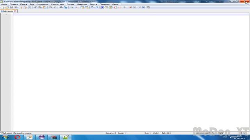Open the Windows Start menu
This screenshot has height=140, width=250.
point(5,137)
